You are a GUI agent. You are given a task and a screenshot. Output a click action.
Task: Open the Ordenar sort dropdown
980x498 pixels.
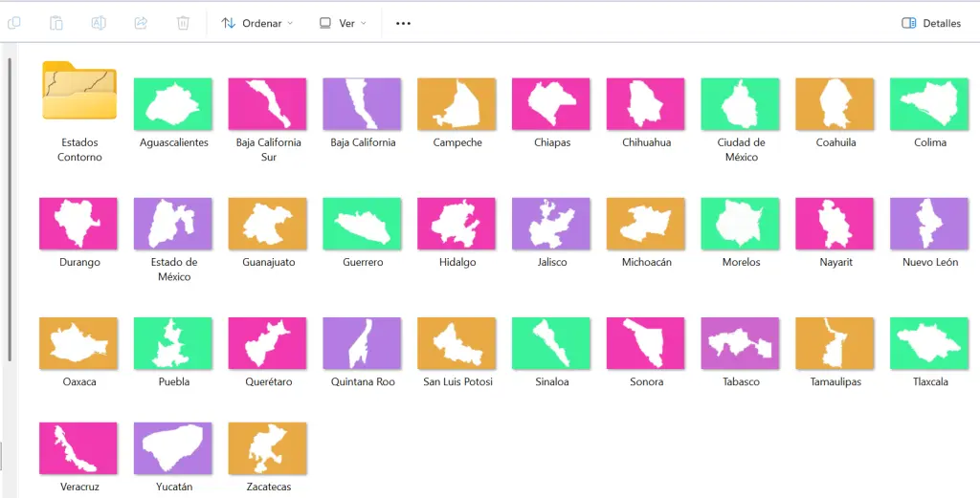point(256,23)
